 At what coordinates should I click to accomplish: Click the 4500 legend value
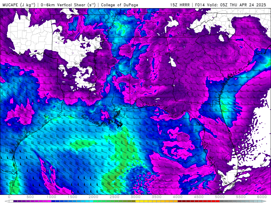coord(199,197)
